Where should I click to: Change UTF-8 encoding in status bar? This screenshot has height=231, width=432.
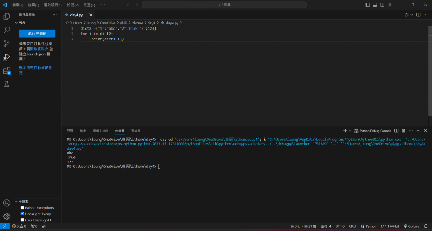[340, 226]
